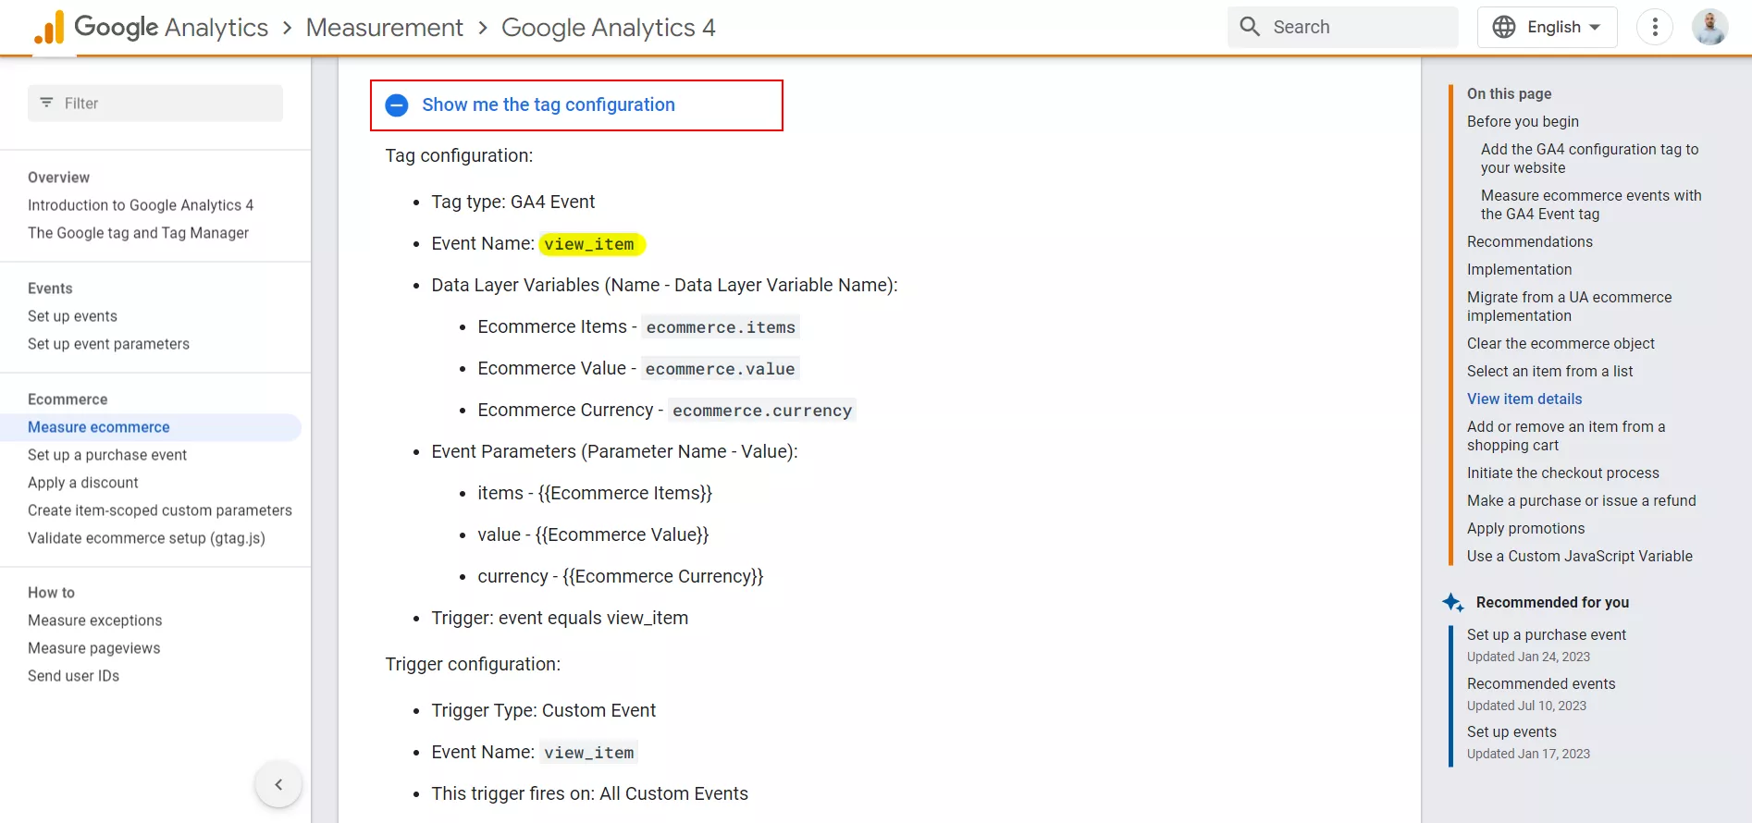Click the blue minus collapse icon
The image size is (1752, 823).
point(397,105)
